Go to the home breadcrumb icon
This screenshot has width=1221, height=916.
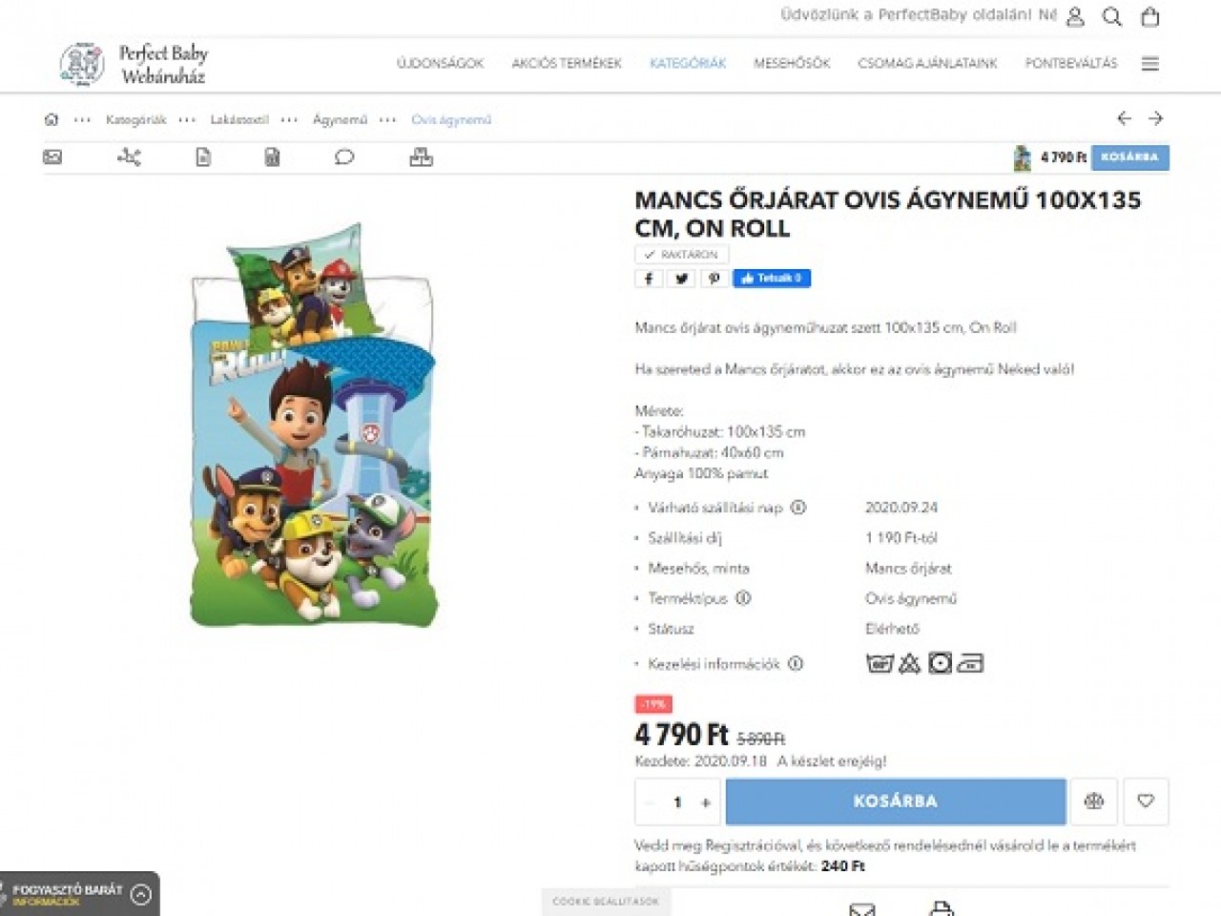(52, 119)
